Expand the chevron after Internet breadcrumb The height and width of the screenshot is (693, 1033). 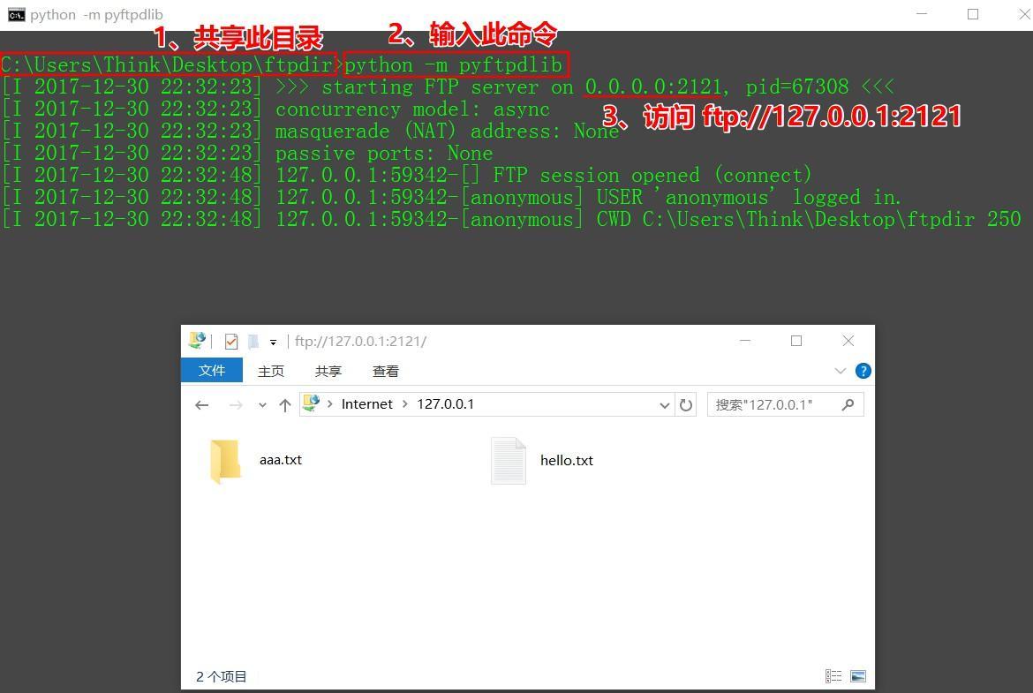pyautogui.click(x=405, y=403)
